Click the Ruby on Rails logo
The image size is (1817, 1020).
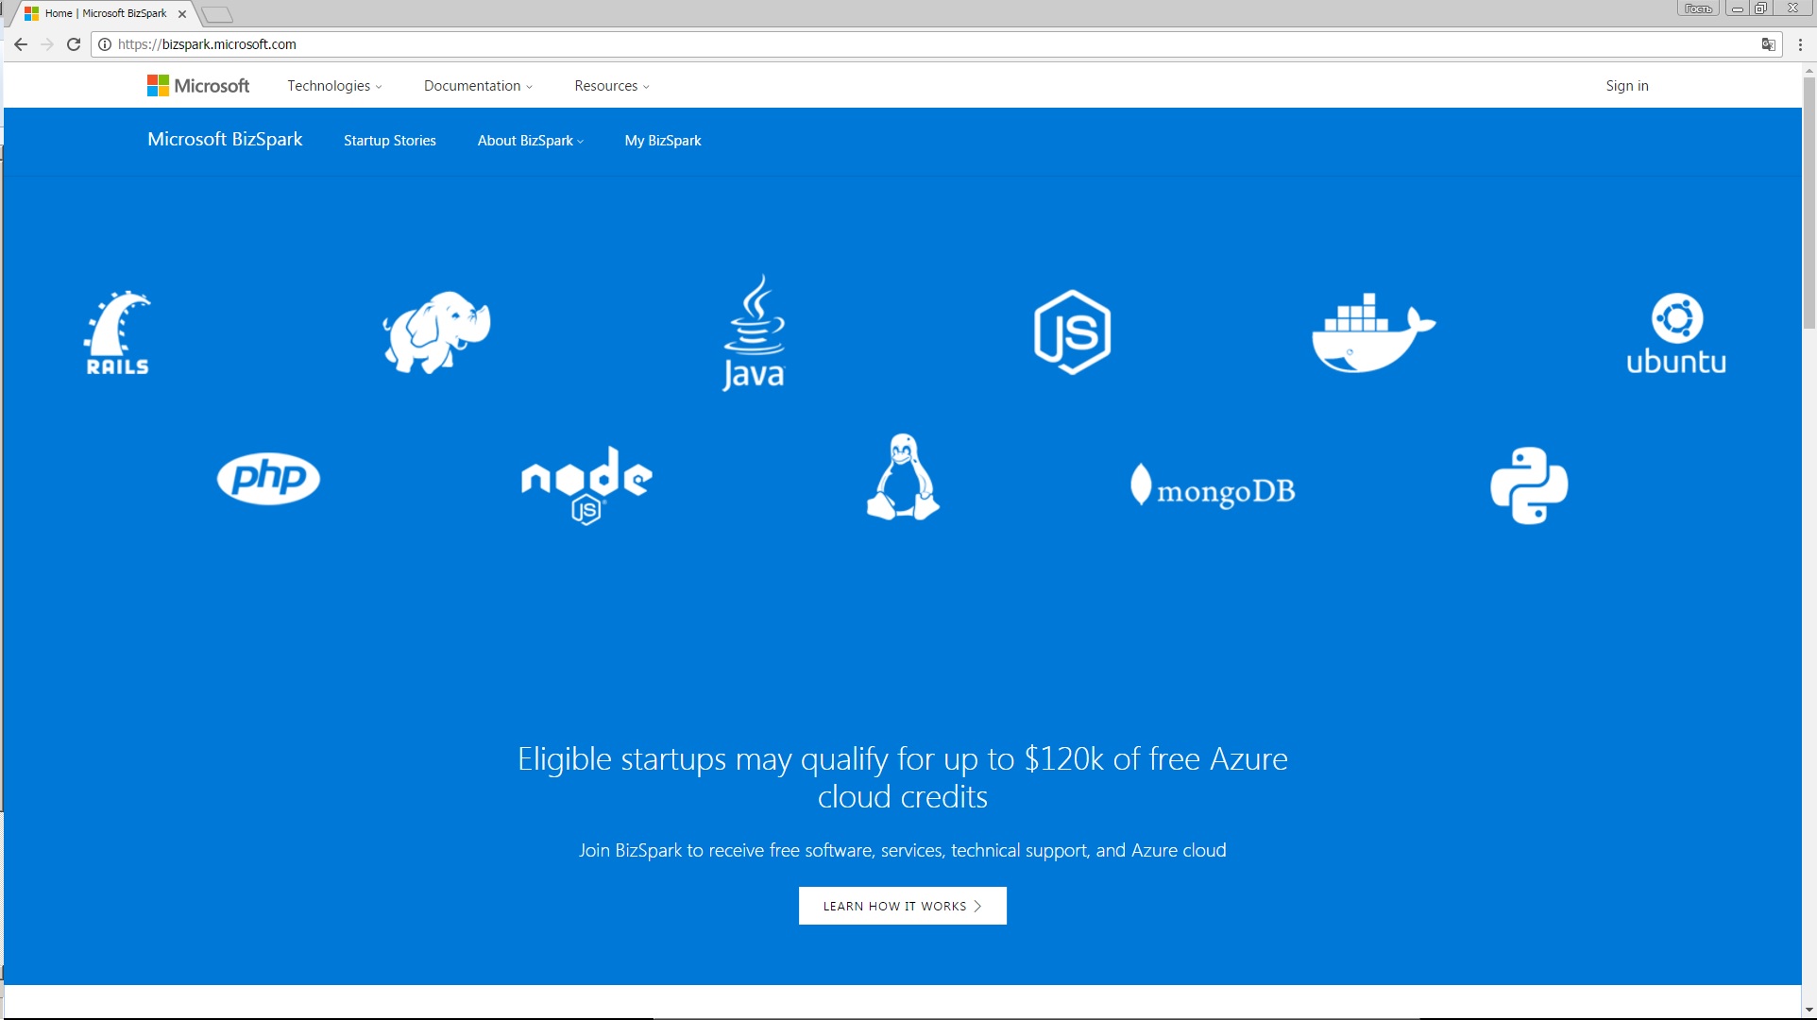click(x=117, y=332)
